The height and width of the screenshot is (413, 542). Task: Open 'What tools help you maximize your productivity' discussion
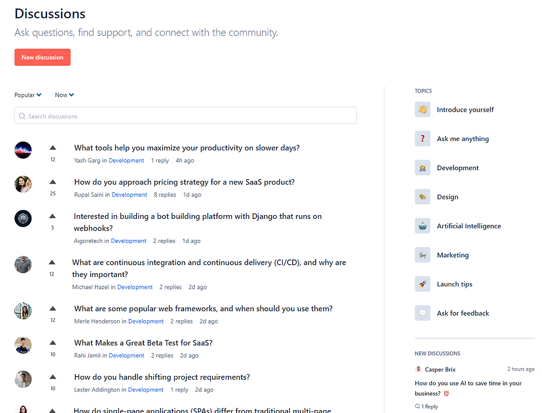point(187,148)
